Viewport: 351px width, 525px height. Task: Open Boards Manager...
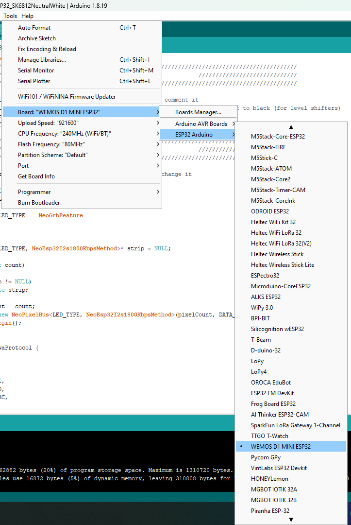198,112
